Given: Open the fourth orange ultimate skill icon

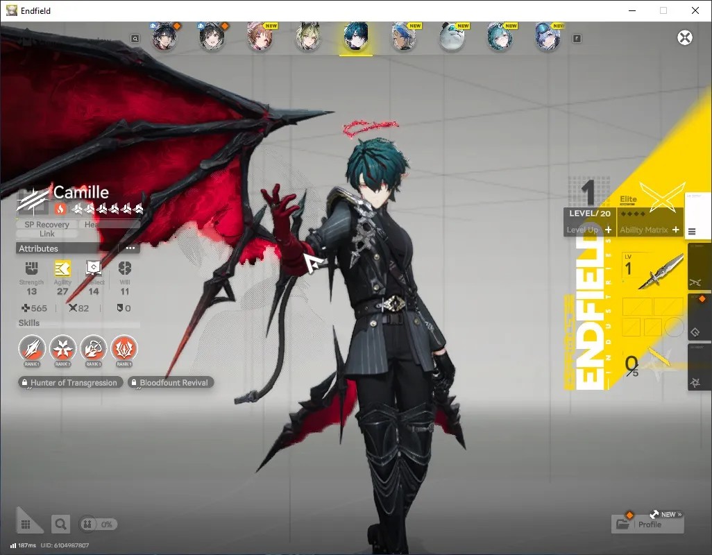Looking at the screenshot, I should (x=124, y=349).
